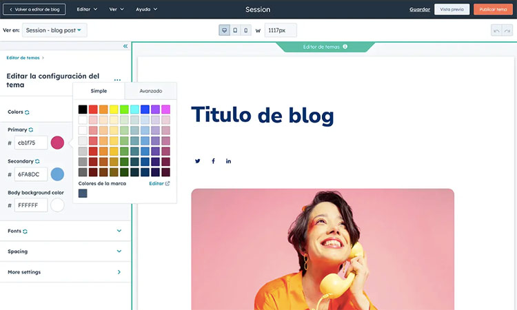Select mobile phone preview device icon
The height and width of the screenshot is (310, 517).
[x=245, y=30]
